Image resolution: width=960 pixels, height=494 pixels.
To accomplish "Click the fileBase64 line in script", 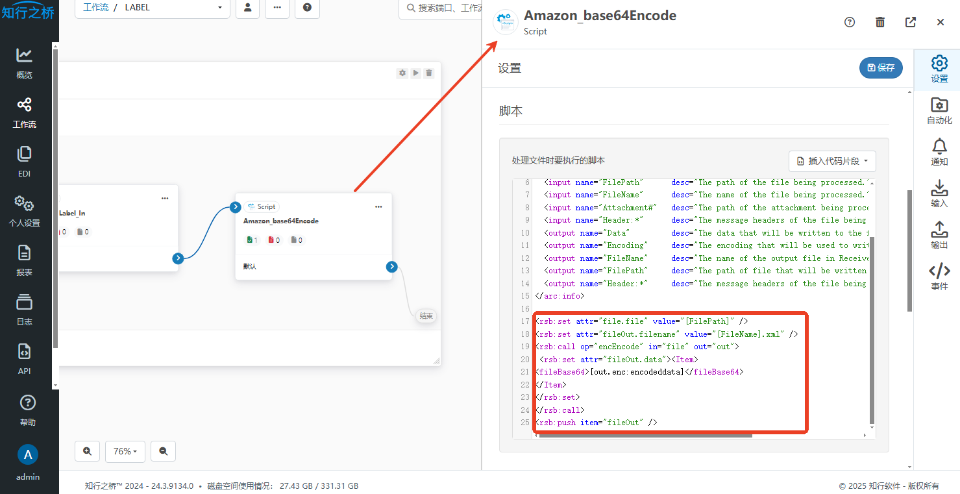I will [639, 372].
